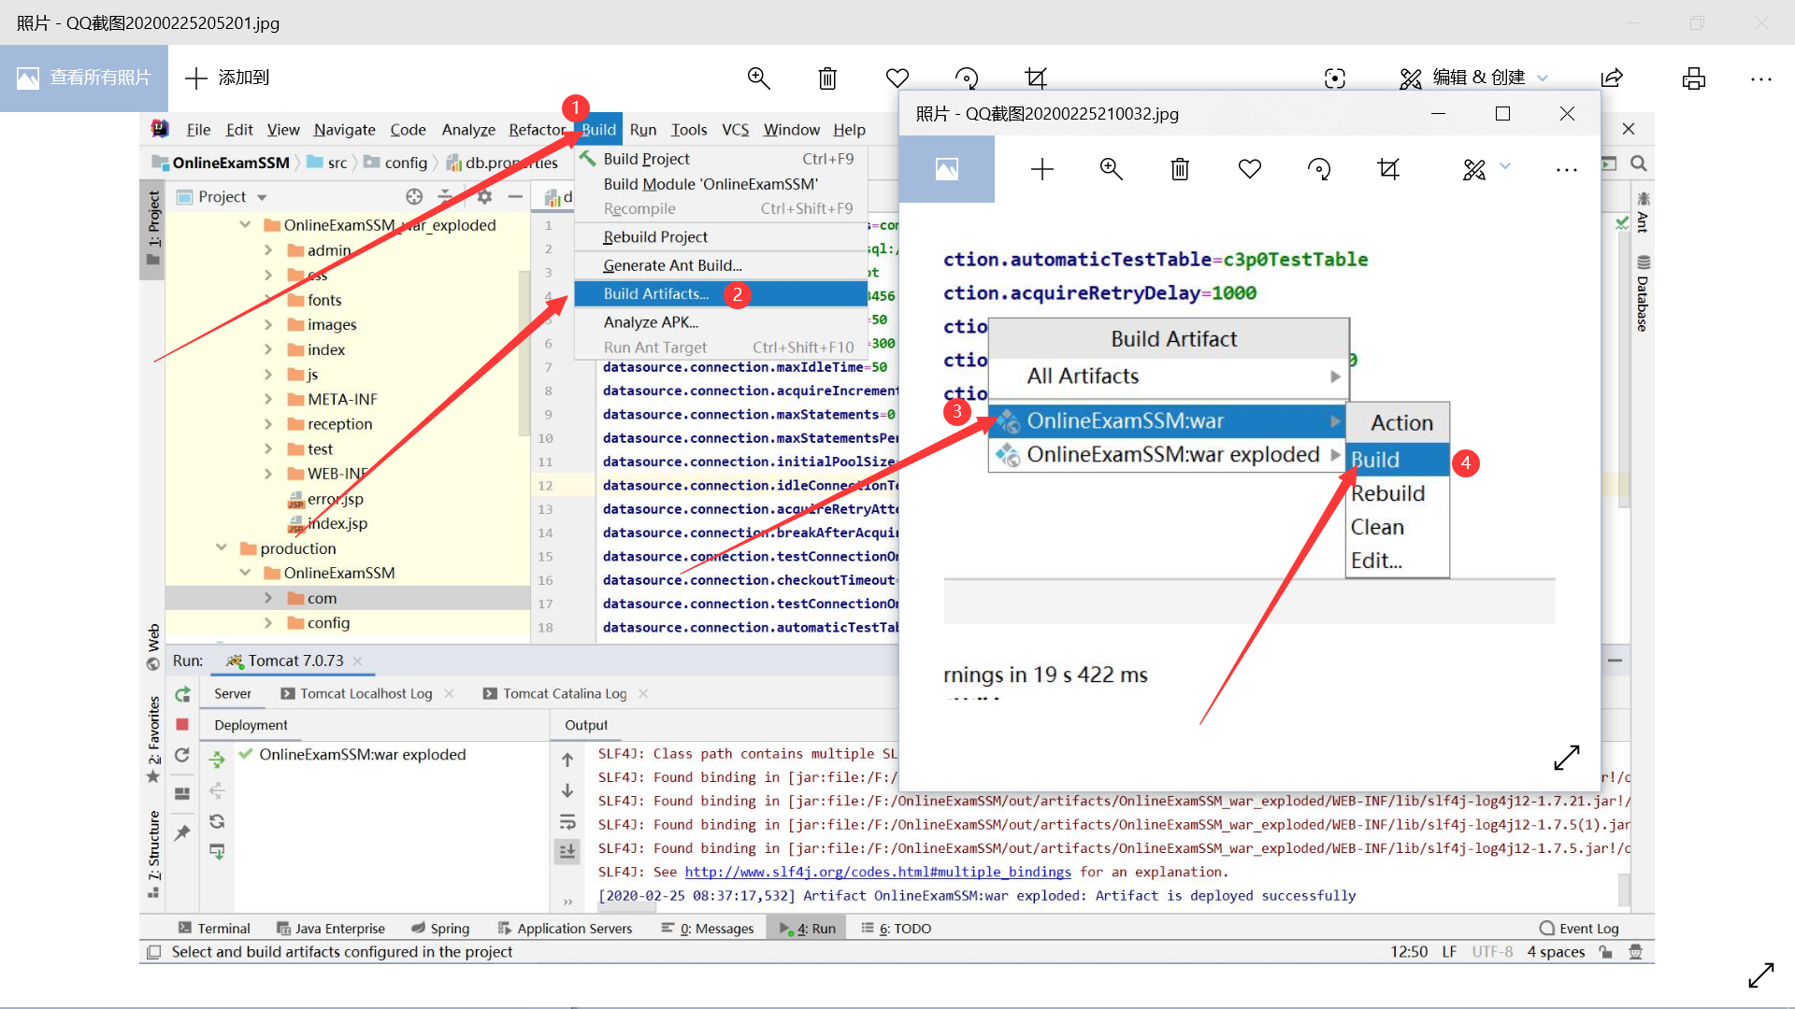Click the crop icon in main photo toolbar

click(x=1035, y=78)
